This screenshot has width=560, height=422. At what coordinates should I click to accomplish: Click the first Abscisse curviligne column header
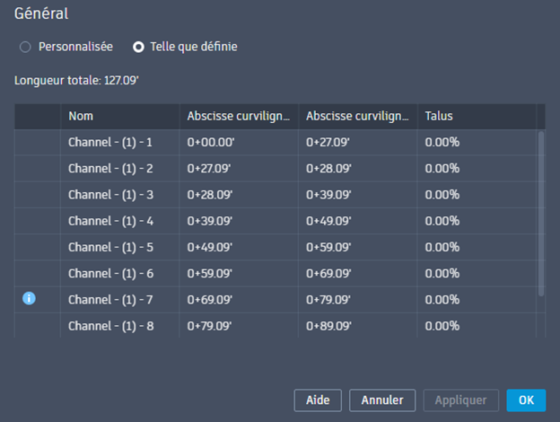pyautogui.click(x=238, y=116)
